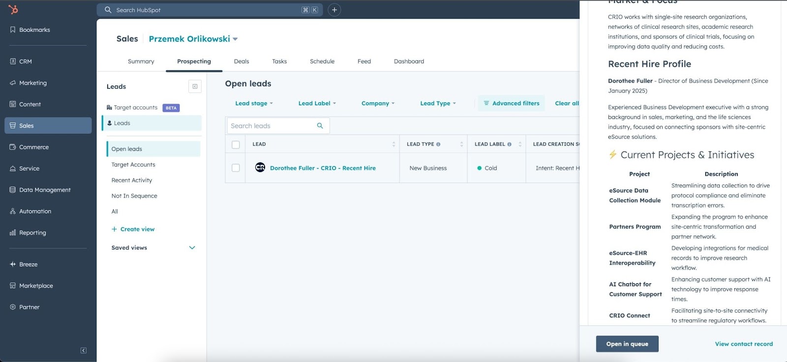This screenshot has width=787, height=362.
Task: Open the Sales menu
Action: pyautogui.click(x=48, y=125)
